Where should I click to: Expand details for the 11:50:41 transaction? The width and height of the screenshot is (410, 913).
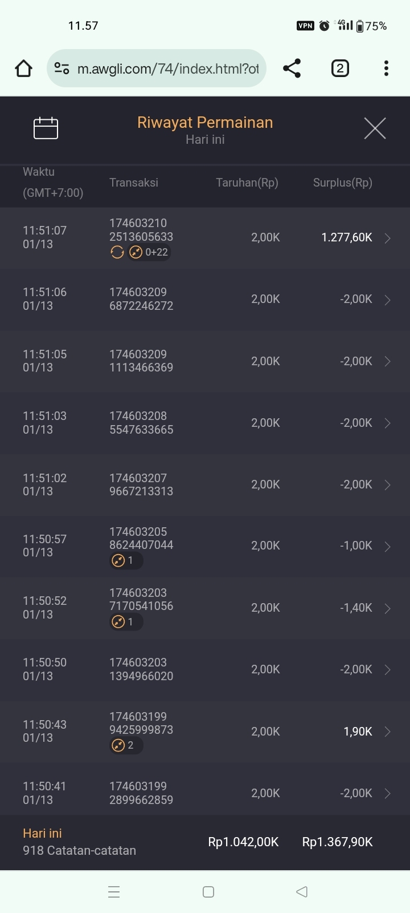click(387, 794)
